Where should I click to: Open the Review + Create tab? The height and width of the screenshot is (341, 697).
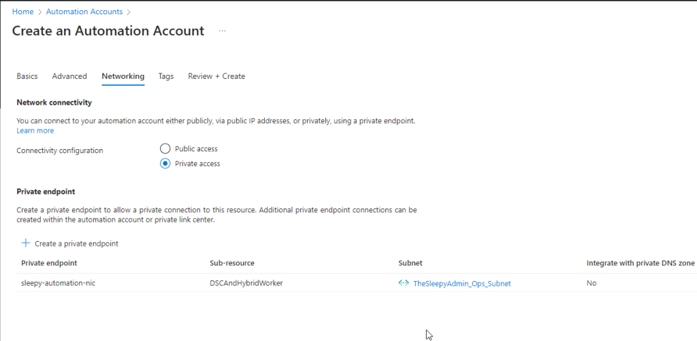click(x=216, y=76)
